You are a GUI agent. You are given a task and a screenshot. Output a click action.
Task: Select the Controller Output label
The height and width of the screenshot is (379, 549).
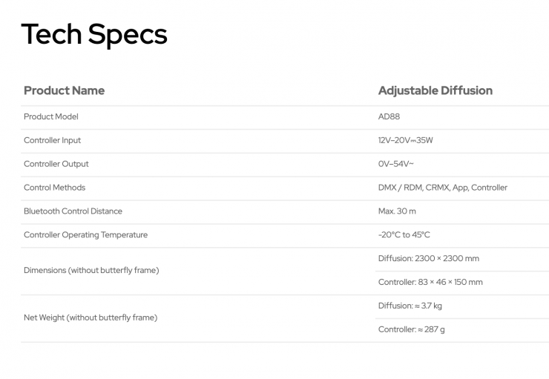(56, 164)
